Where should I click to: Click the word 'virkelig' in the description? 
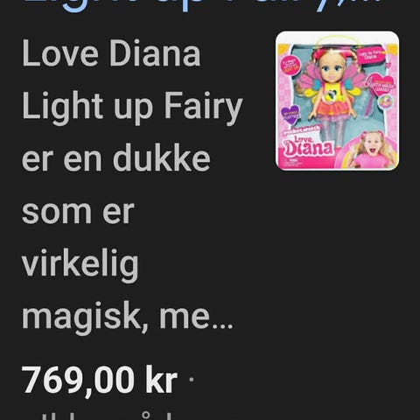pos(80,265)
